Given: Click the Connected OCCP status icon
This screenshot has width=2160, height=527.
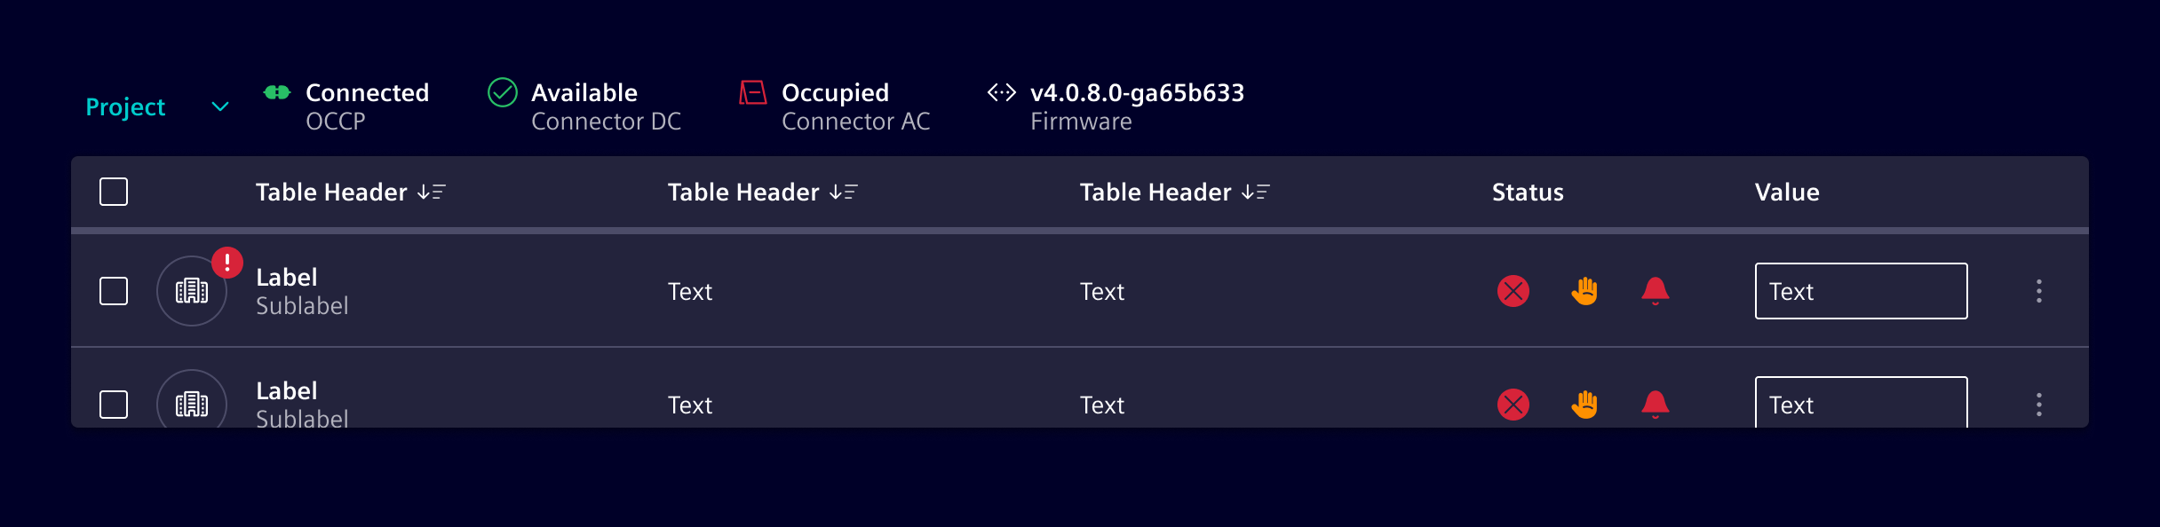Looking at the screenshot, I should coord(277,92).
